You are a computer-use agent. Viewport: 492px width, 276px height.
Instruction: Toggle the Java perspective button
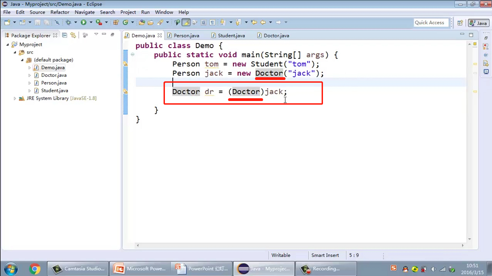[x=478, y=23]
